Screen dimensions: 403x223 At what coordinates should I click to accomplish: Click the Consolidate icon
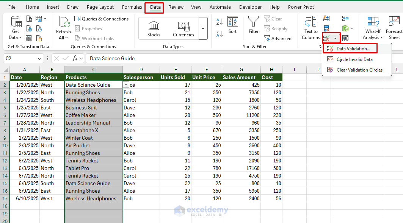coord(345,19)
